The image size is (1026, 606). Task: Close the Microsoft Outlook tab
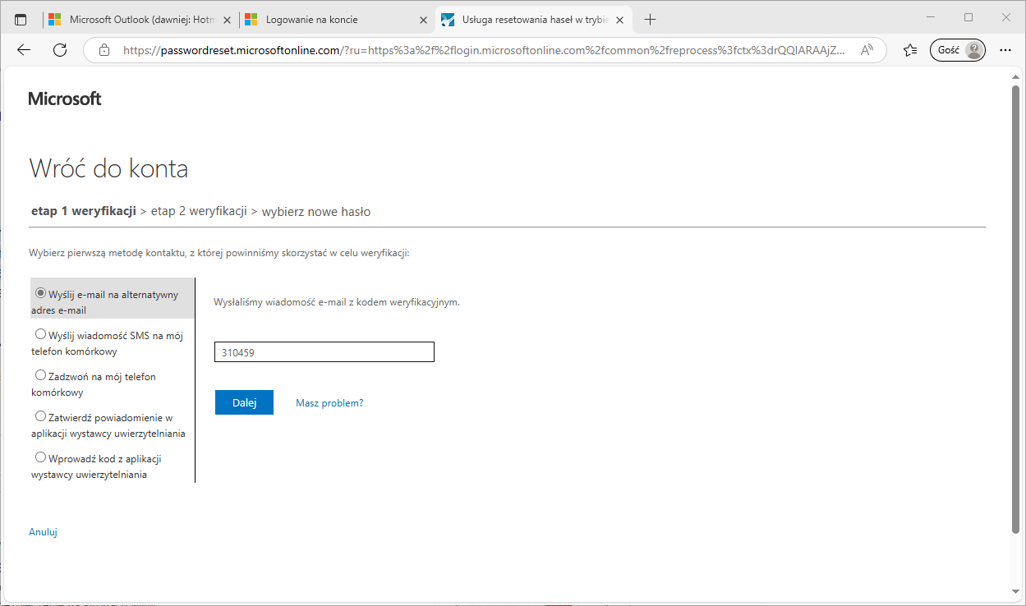(x=227, y=20)
